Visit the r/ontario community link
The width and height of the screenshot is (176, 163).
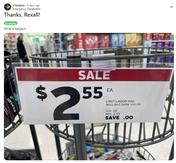(18, 5)
